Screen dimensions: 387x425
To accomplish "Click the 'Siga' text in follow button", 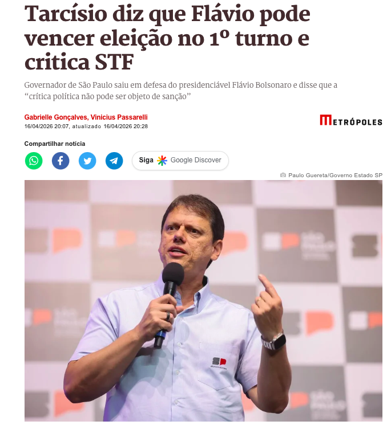I will pos(146,160).
